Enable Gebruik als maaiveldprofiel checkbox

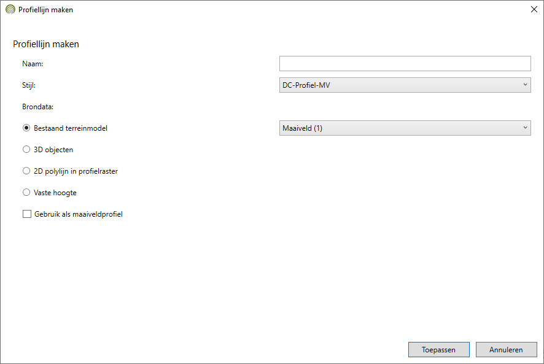(x=27, y=214)
